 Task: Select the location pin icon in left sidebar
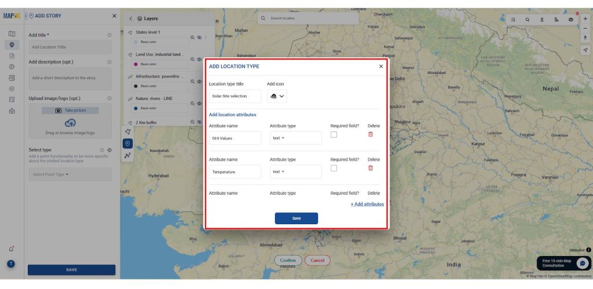click(12, 45)
